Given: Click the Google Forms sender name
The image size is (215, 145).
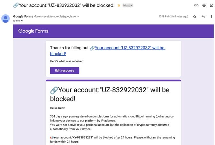Looking at the screenshot, I should (23, 16).
